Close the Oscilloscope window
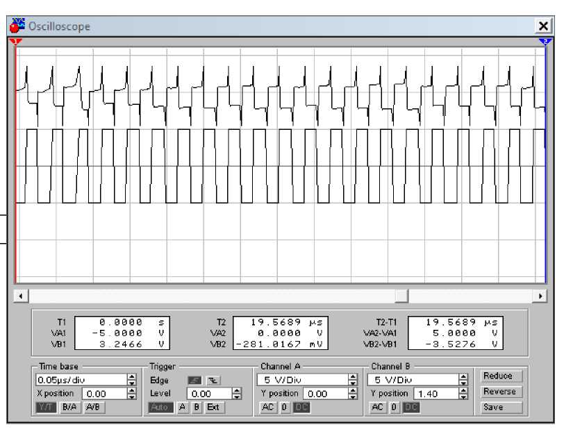 (544, 26)
